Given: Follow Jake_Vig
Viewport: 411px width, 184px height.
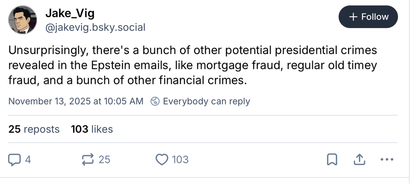Looking at the screenshot, I should click(369, 17).
